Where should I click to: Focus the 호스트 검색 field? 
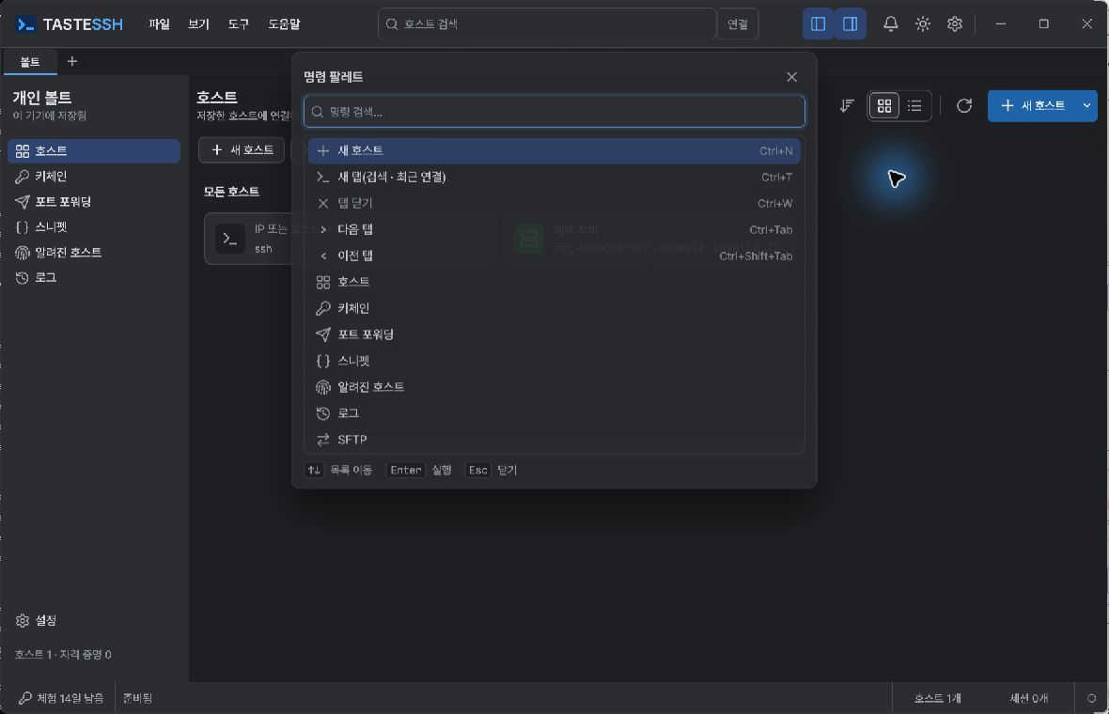(x=547, y=24)
